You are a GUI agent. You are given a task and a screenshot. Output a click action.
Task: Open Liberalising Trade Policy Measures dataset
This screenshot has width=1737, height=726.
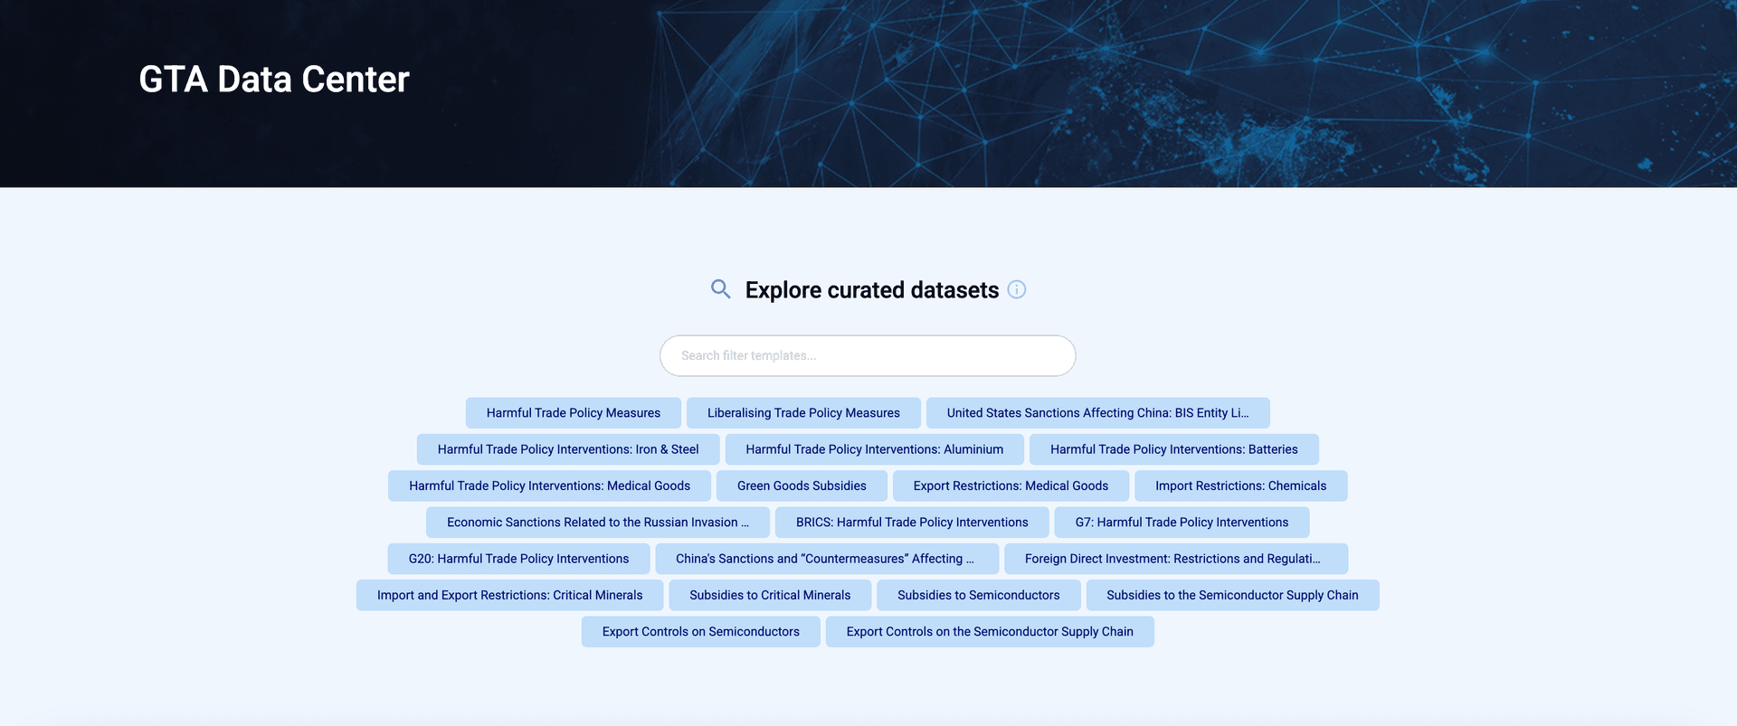(x=803, y=413)
